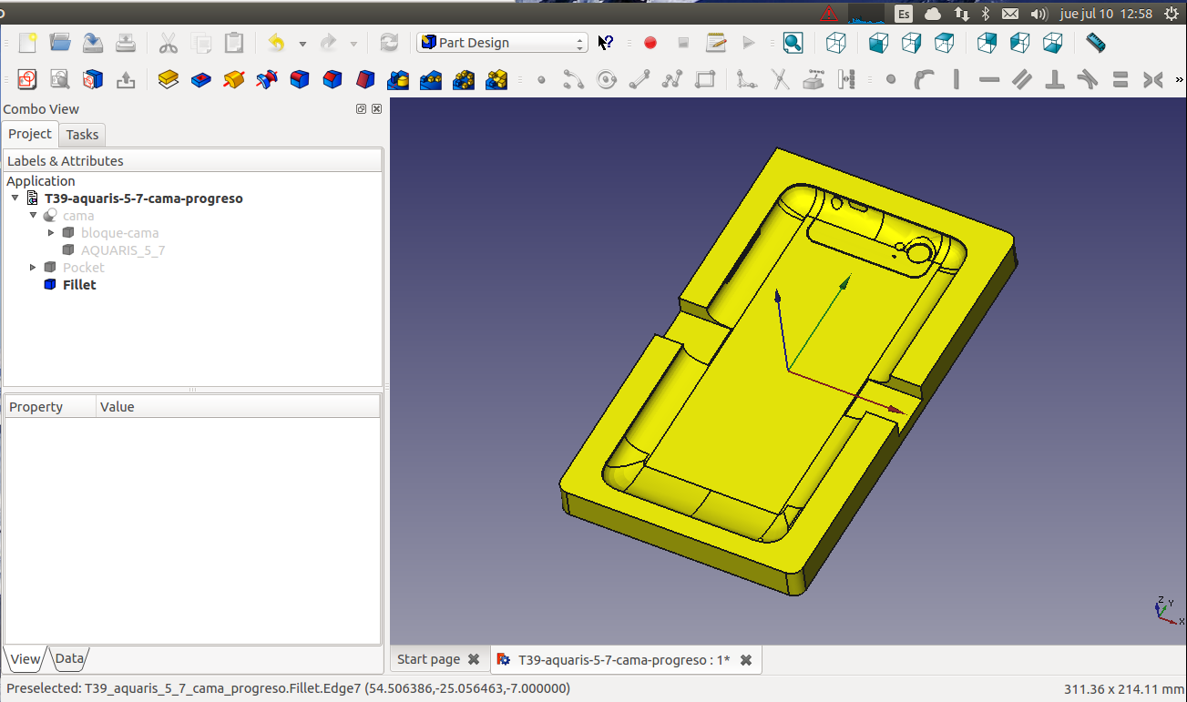Activate the Measure distance ruler tool
This screenshot has width=1187, height=702.
[x=1096, y=43]
